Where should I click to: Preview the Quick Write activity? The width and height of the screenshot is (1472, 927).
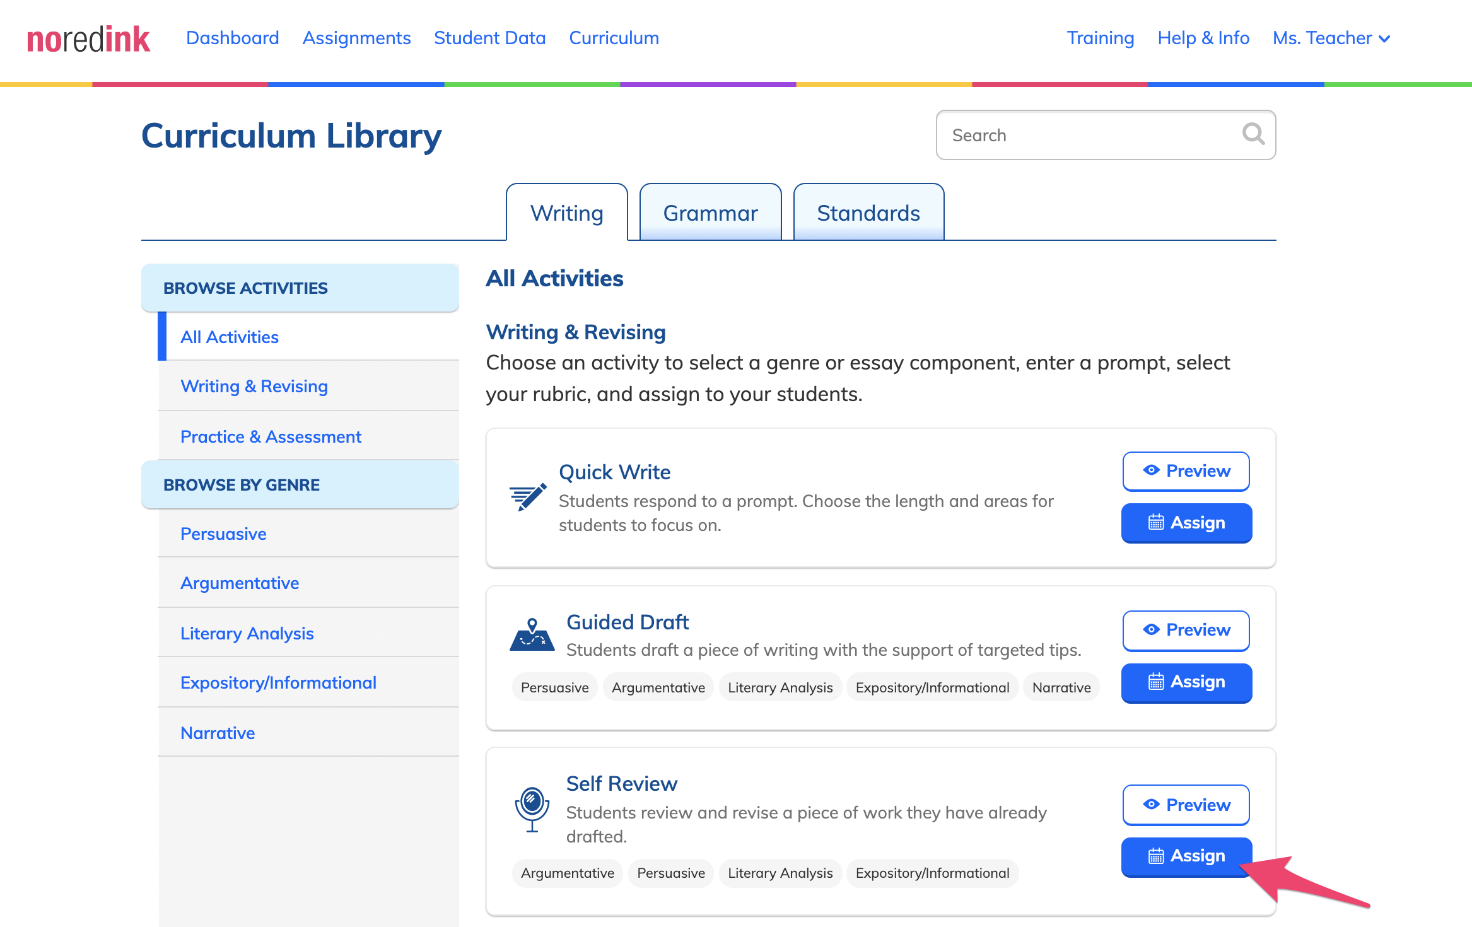[x=1186, y=471]
